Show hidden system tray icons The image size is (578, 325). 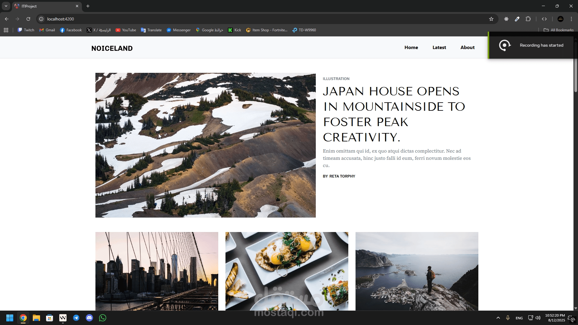(498, 318)
